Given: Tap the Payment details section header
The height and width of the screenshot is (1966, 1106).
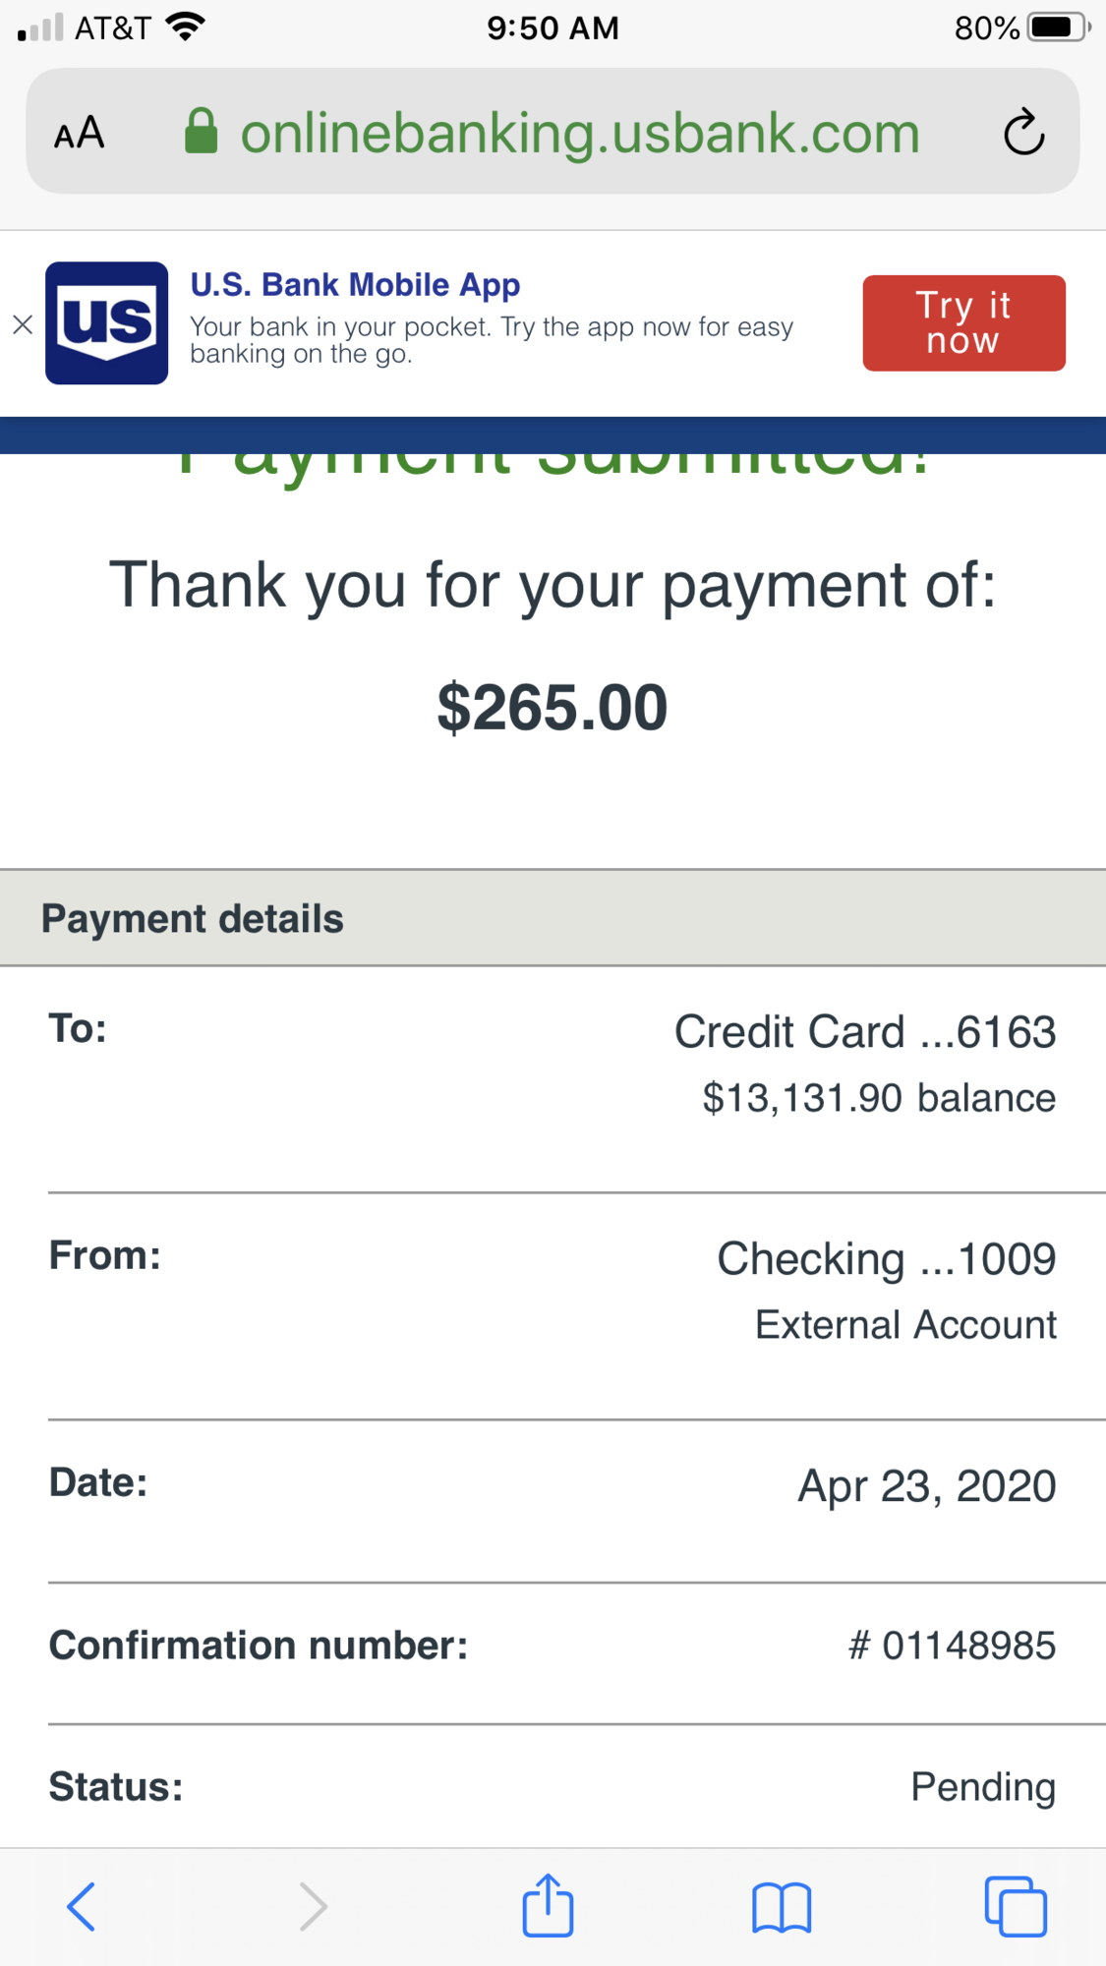Looking at the screenshot, I should pos(193,919).
